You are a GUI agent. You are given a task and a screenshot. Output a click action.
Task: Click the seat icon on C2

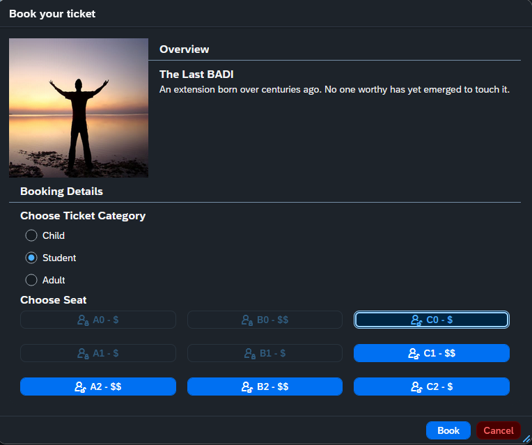[416, 387]
